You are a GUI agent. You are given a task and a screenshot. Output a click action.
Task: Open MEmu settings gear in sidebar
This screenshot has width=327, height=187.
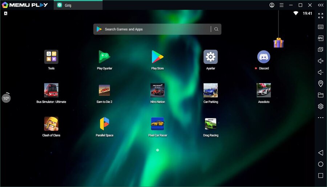pos(320,106)
